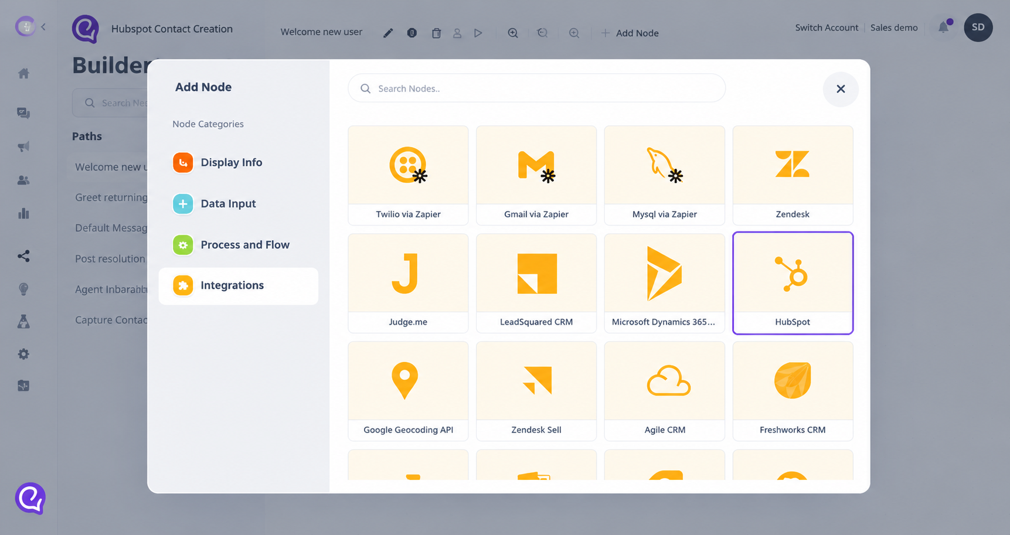This screenshot has height=535, width=1010.
Task: Click the Add Node toolbar button
Action: [630, 33]
